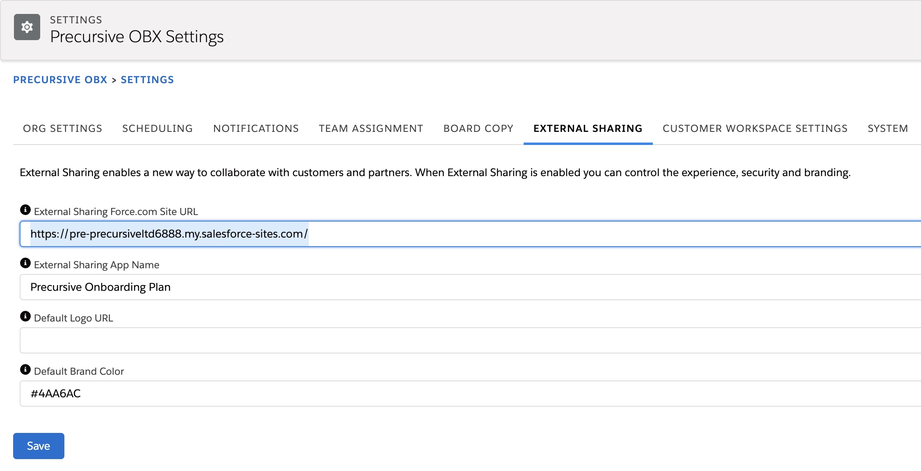
Task: Switch to the TEAM ASSIGNMENT tab
Action: pos(371,128)
